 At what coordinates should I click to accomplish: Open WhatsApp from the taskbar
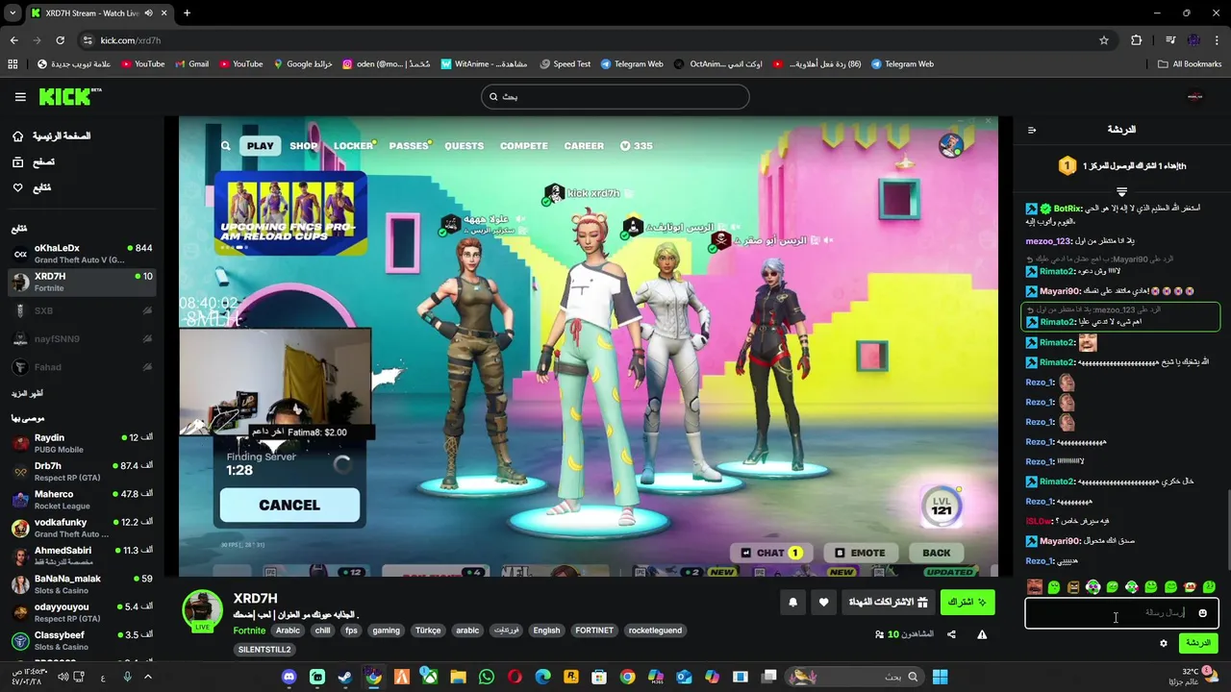click(487, 677)
